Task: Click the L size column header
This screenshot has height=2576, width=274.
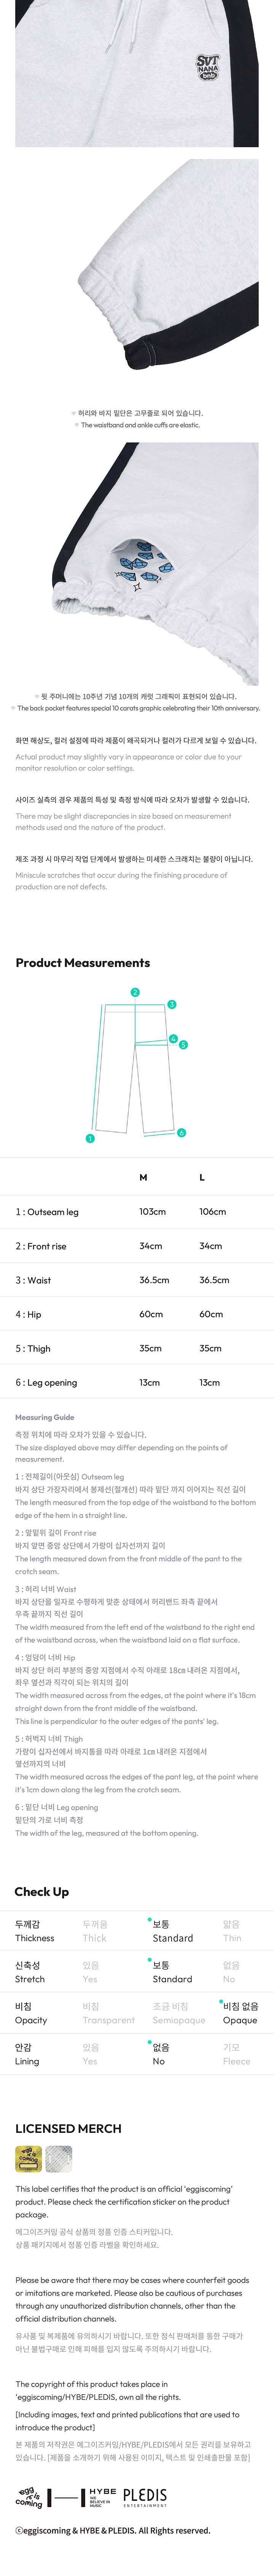Action: pos(202,1177)
